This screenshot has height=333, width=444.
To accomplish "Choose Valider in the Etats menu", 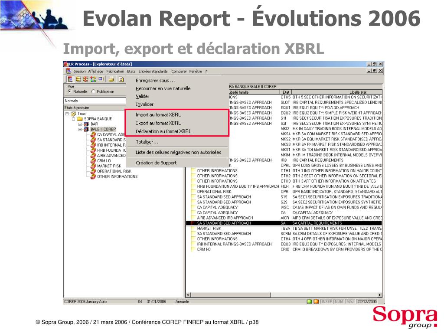I will click(x=142, y=96).
